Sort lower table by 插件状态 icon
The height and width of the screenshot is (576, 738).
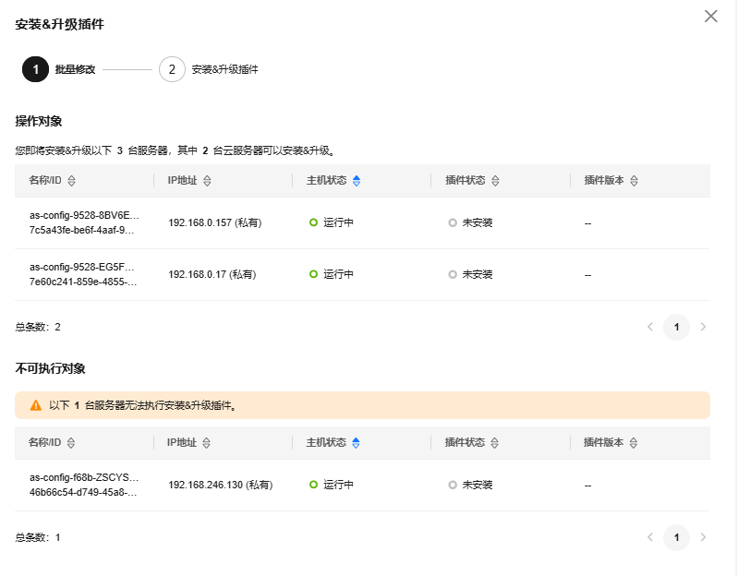(x=494, y=443)
